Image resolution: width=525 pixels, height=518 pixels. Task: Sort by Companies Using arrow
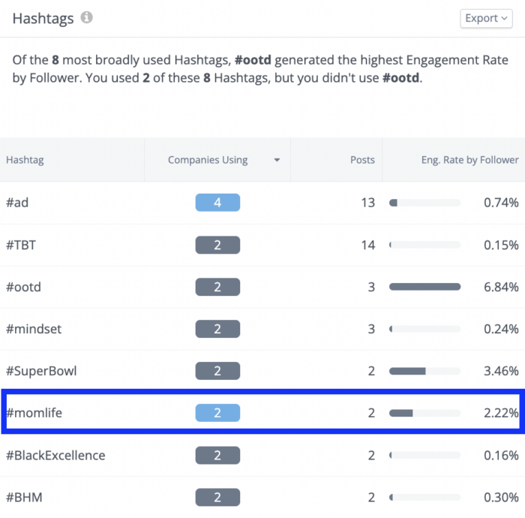[277, 160]
